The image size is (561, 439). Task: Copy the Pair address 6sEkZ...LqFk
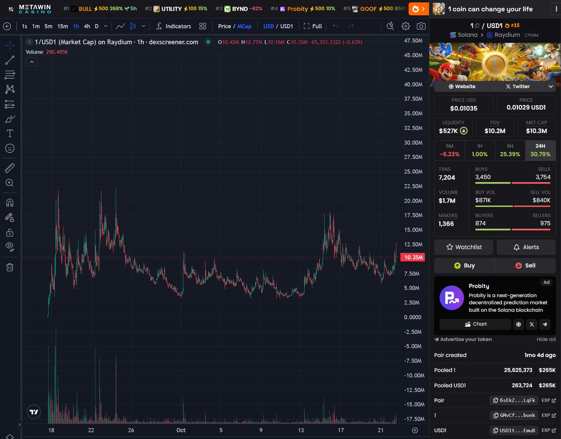[x=514, y=400]
